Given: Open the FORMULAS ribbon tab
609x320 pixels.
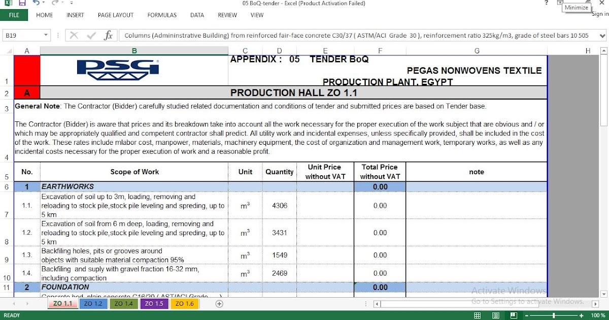Looking at the screenshot, I should [x=161, y=15].
